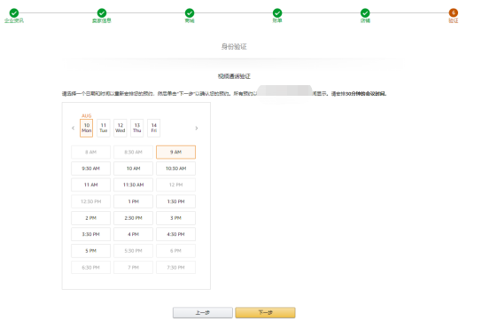Choose the 4 PM time slot
This screenshot has height=329, width=490.
click(x=134, y=234)
